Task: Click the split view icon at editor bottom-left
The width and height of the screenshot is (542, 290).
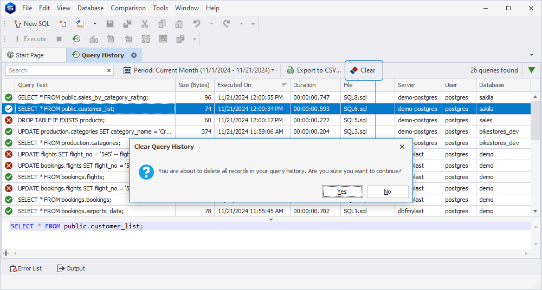Action: pyautogui.click(x=6, y=253)
